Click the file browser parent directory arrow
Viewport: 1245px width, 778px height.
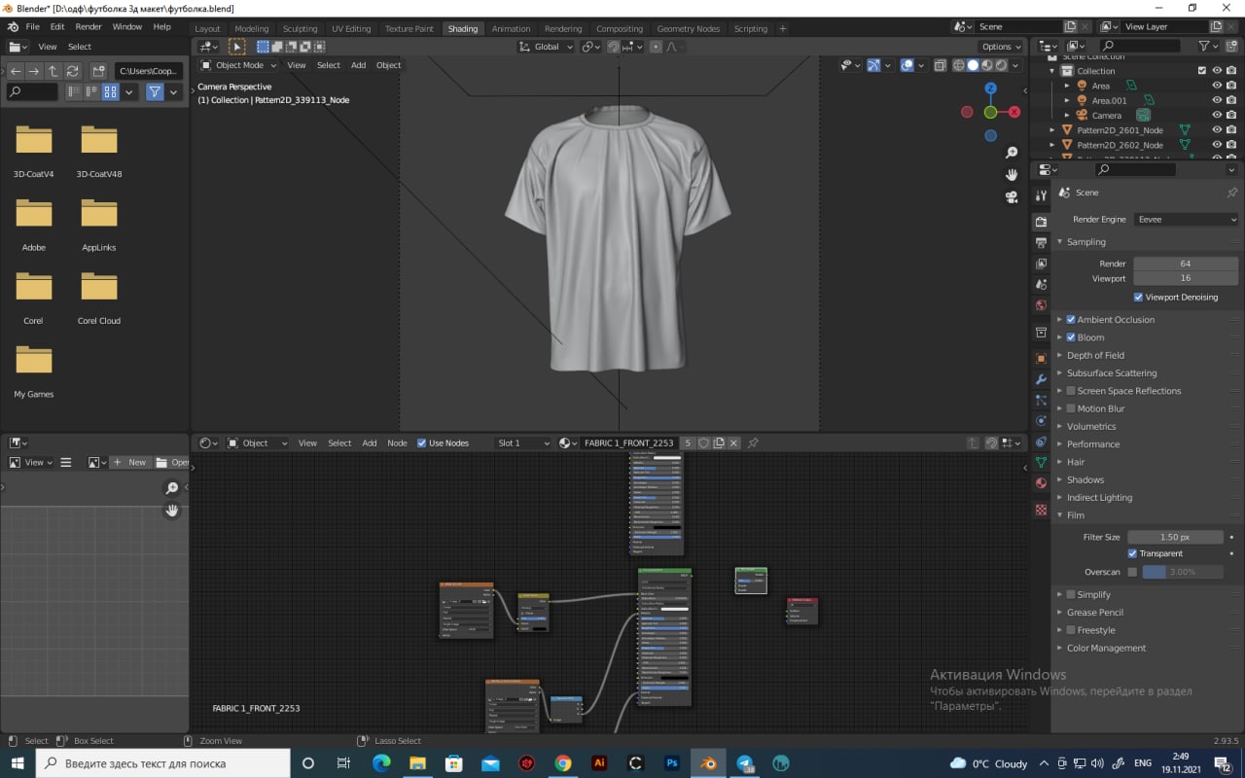click(x=53, y=71)
